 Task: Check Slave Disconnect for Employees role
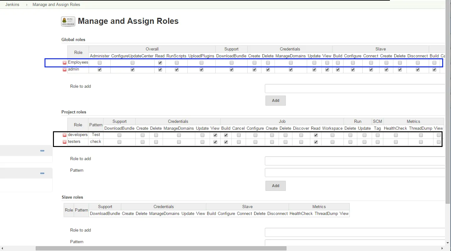point(418,63)
